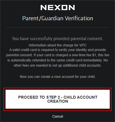Proceed to Step 2 child account creation

point(58,99)
